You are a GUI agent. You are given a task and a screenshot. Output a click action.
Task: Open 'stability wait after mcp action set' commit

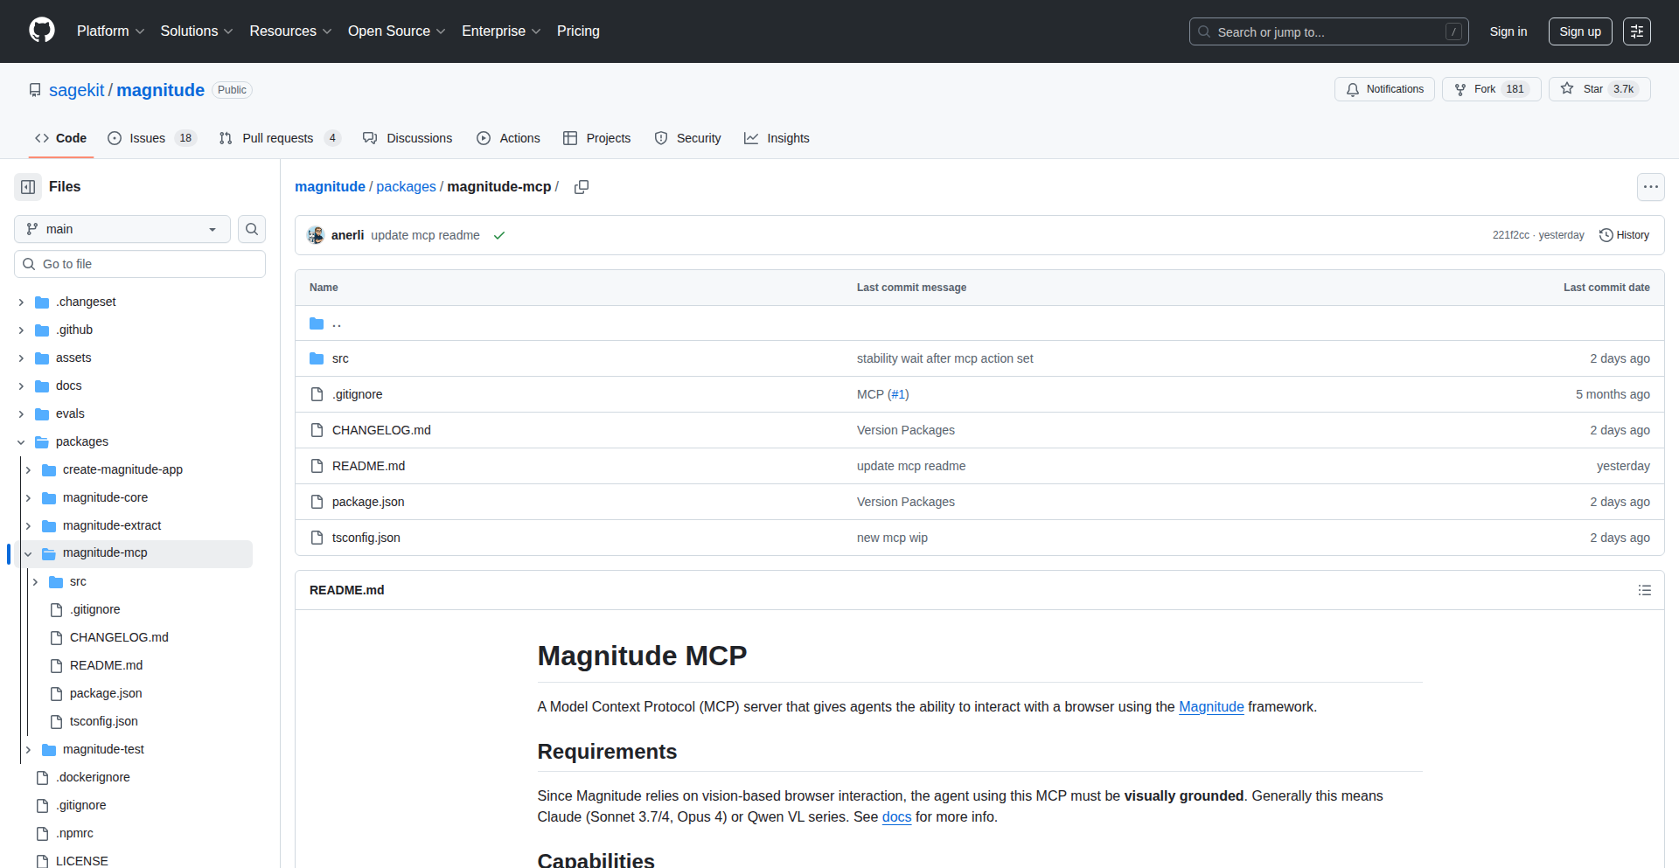[944, 358]
